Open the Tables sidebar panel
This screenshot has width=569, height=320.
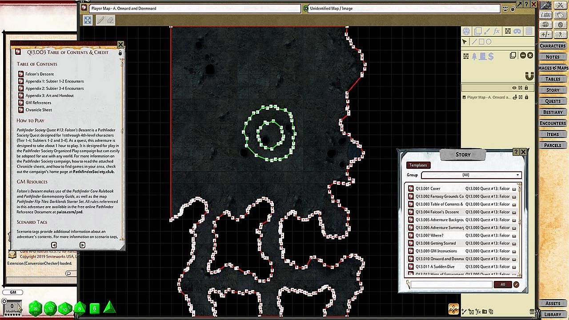tap(553, 79)
